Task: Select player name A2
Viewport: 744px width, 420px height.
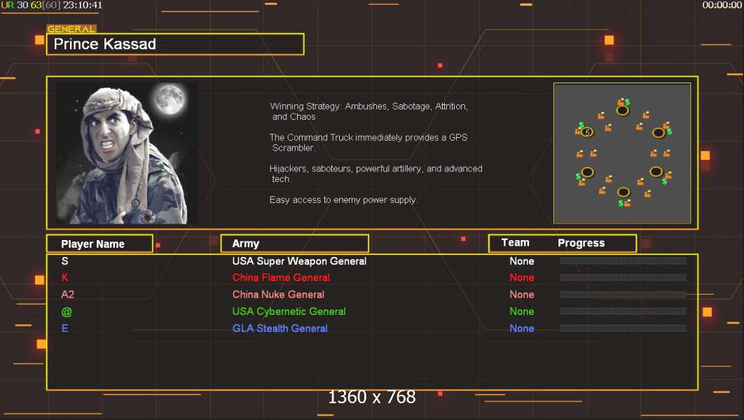Action: click(x=67, y=295)
